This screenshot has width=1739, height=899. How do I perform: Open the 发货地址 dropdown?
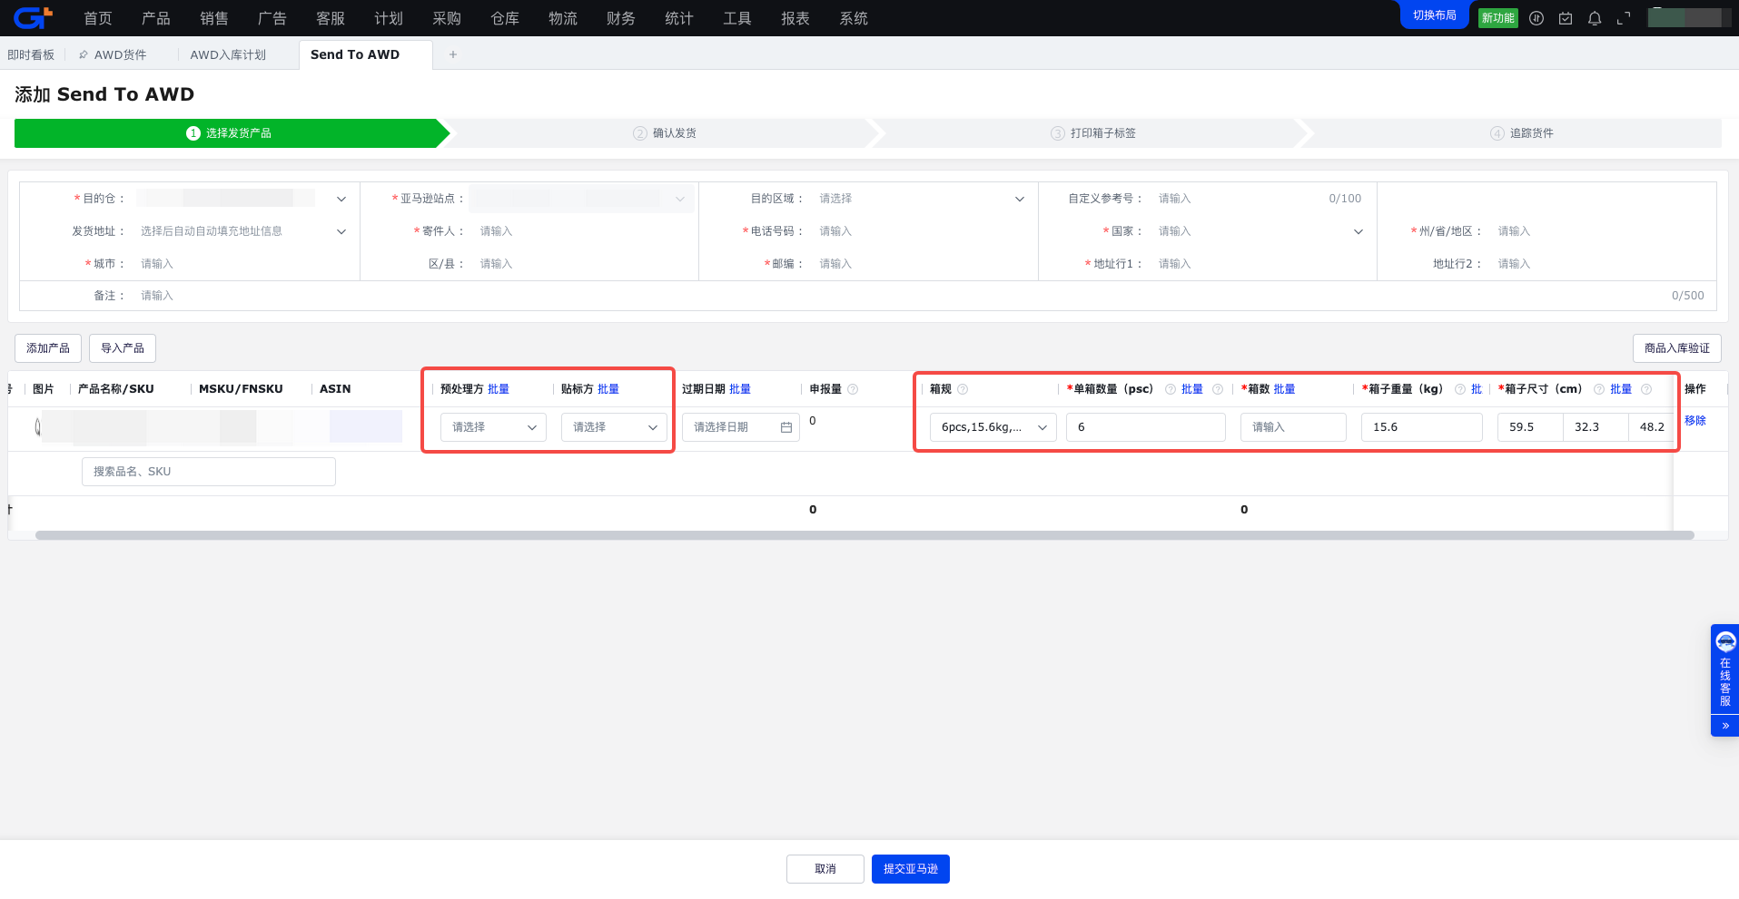tap(341, 231)
